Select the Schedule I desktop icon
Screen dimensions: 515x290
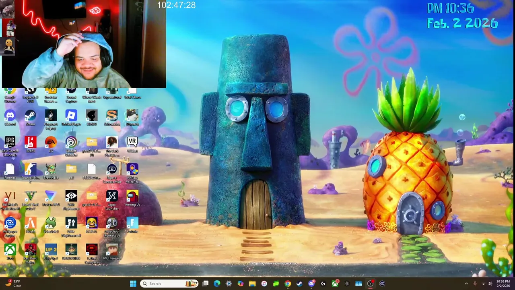(51, 225)
